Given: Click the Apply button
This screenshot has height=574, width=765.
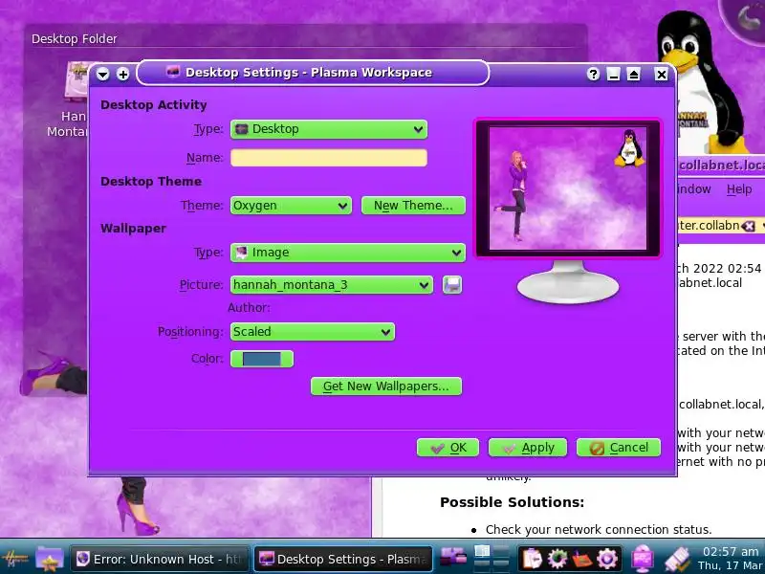Looking at the screenshot, I should coord(528,448).
